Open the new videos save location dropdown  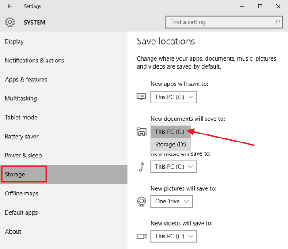point(173,236)
